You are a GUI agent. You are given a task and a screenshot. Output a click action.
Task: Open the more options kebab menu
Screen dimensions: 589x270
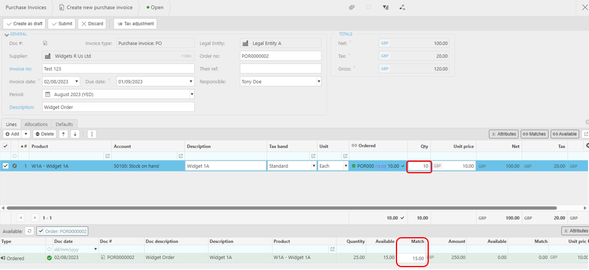[x=92, y=134]
